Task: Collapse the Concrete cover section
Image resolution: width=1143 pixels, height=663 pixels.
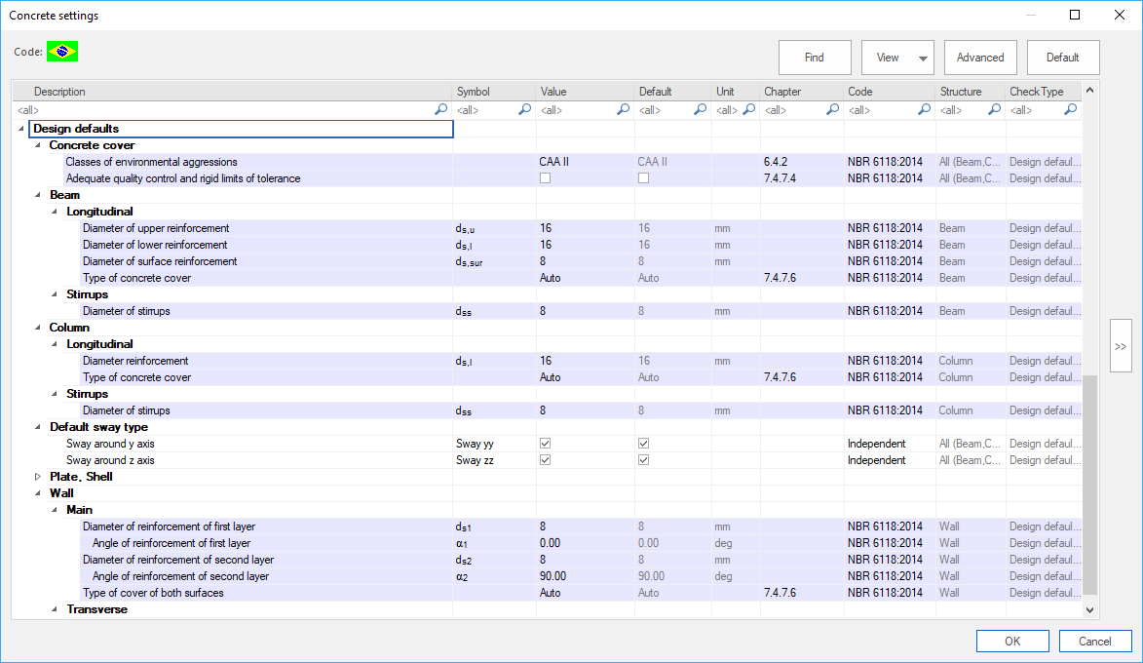Action: tap(38, 144)
